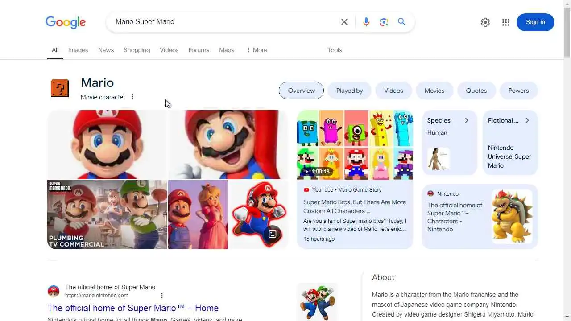Switch to the Videos tab
Image resolution: width=571 pixels, height=321 pixels.
coord(169,50)
